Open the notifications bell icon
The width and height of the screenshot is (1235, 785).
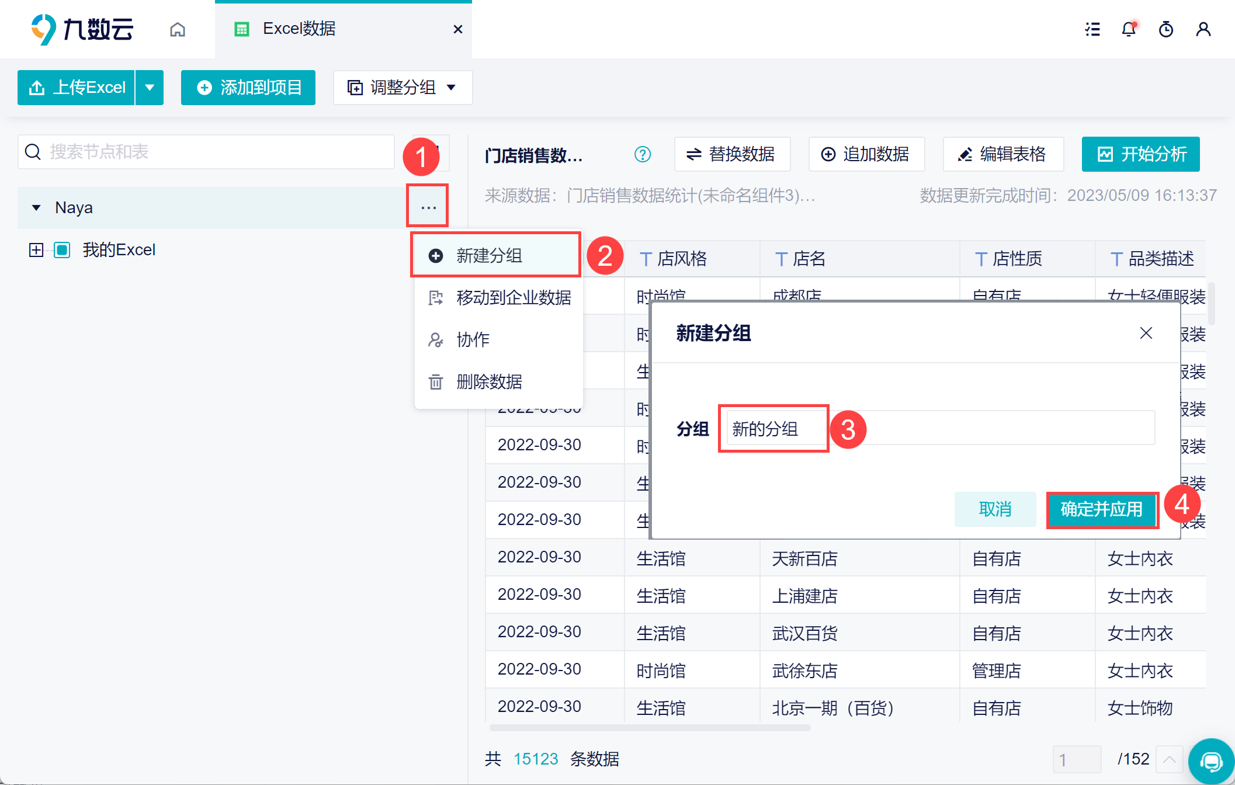[x=1129, y=29]
